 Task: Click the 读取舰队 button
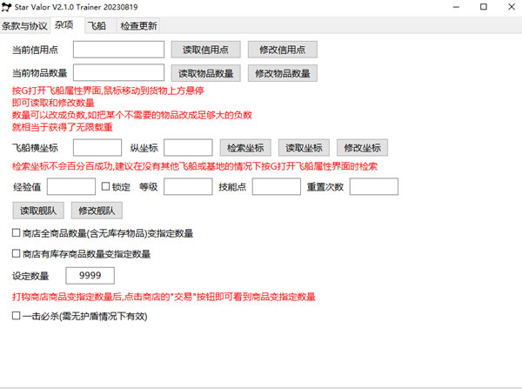(37, 210)
